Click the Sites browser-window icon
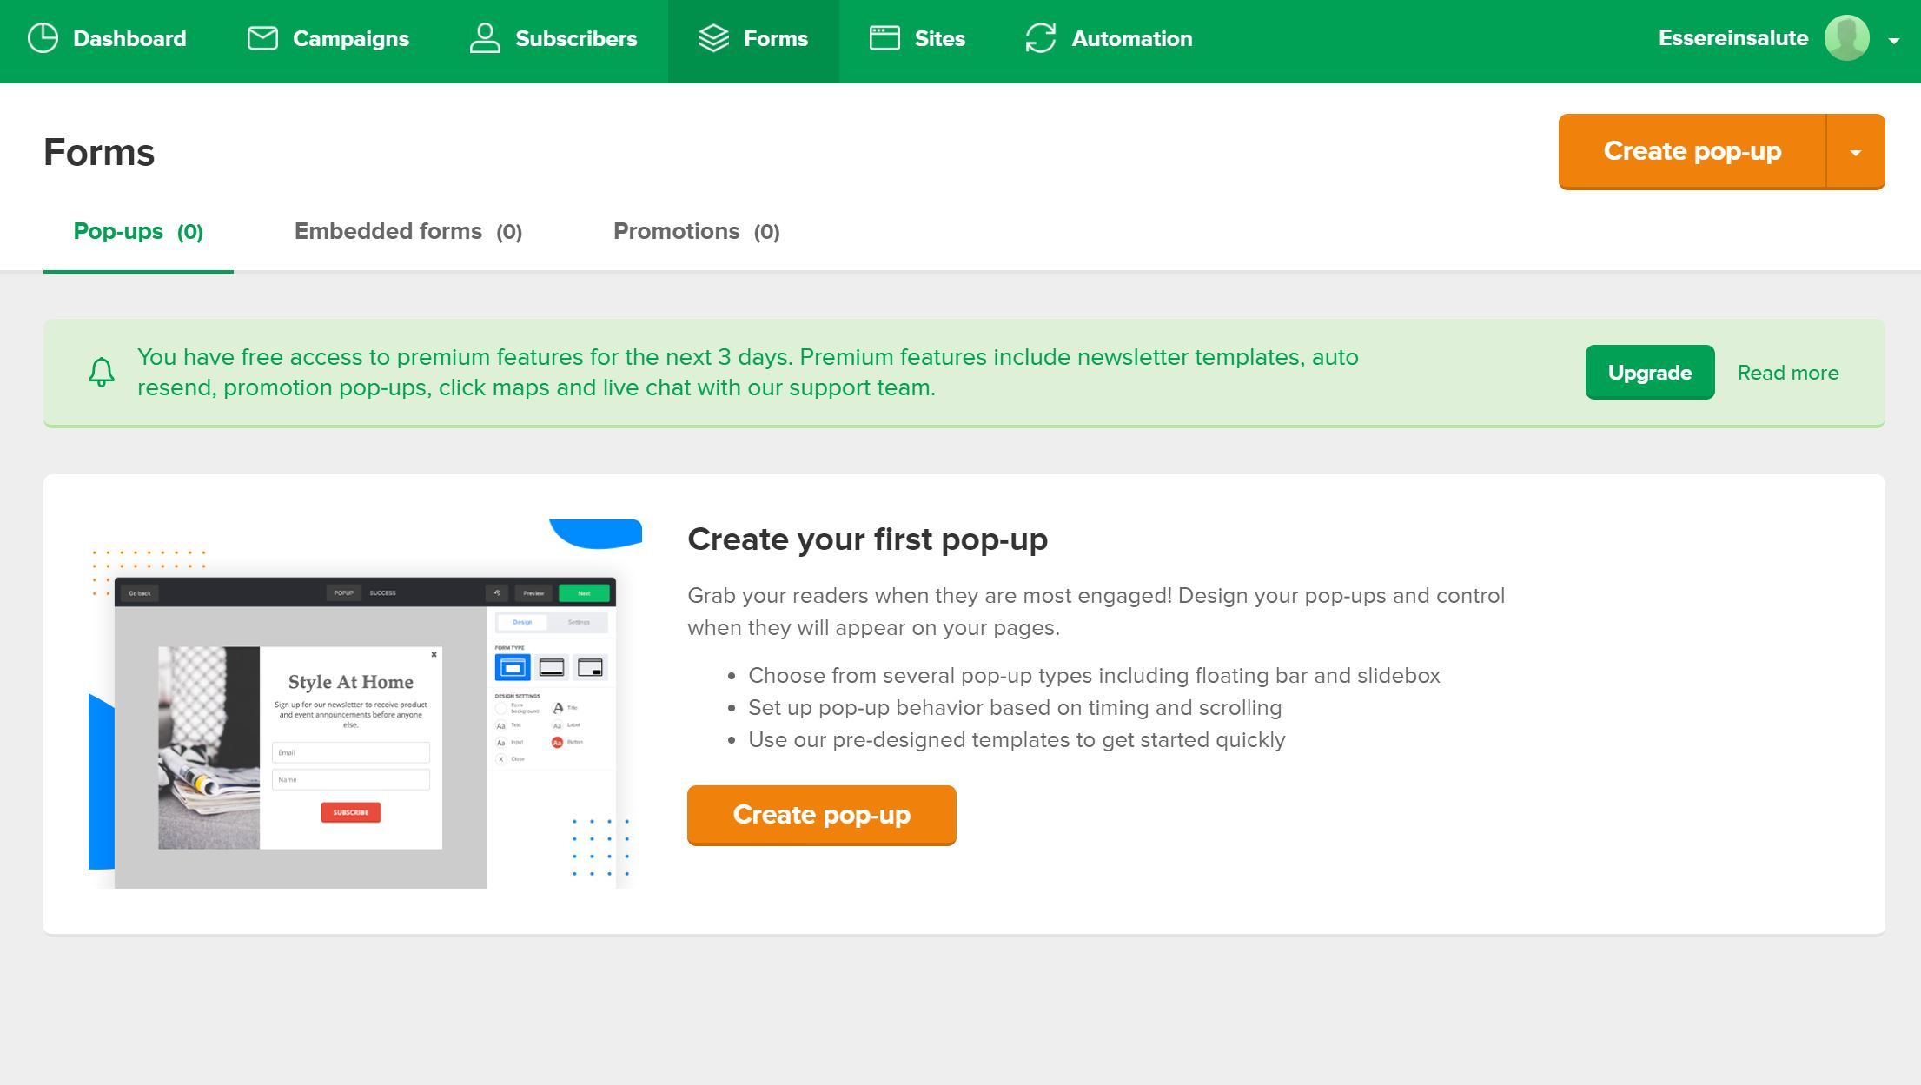Viewport: 1921px width, 1085px height. [884, 38]
